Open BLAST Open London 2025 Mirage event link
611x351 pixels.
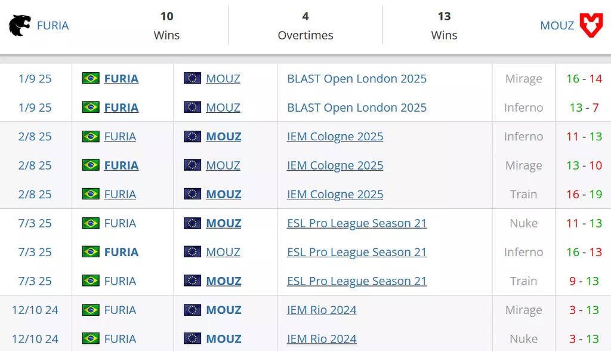pyautogui.click(x=357, y=79)
